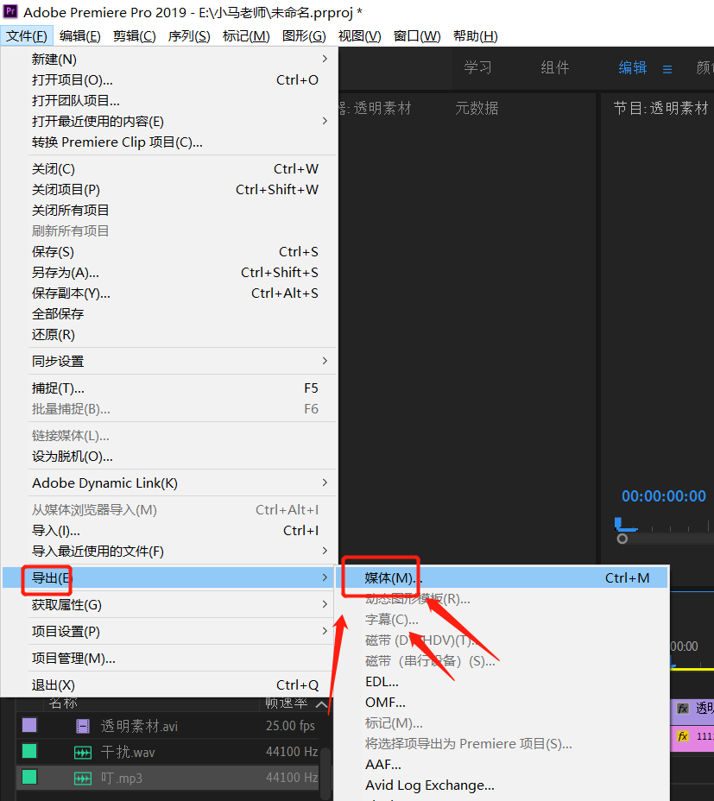Viewport: 714px width, 801px height.
Task: Choose 打开项目(O)... from File menu
Action: (169, 80)
